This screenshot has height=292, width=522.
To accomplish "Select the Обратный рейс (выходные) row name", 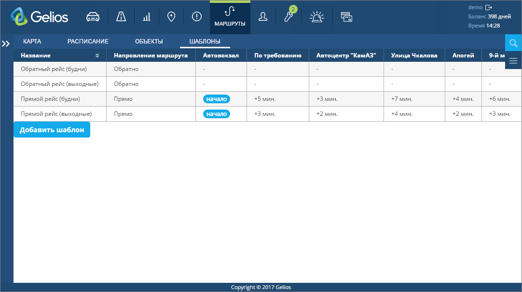I will point(59,84).
